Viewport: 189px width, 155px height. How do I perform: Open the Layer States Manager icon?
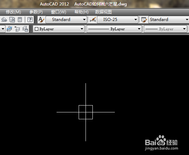click(x=25, y=29)
